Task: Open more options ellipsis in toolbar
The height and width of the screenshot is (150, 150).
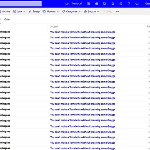Action: pyautogui.click(x=117, y=12)
